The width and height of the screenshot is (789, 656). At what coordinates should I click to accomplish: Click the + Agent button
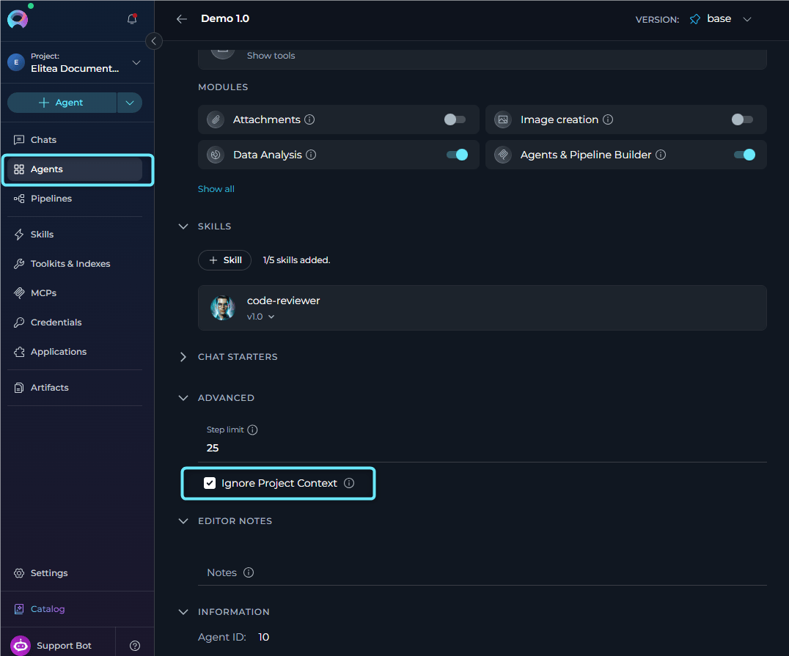(x=62, y=103)
